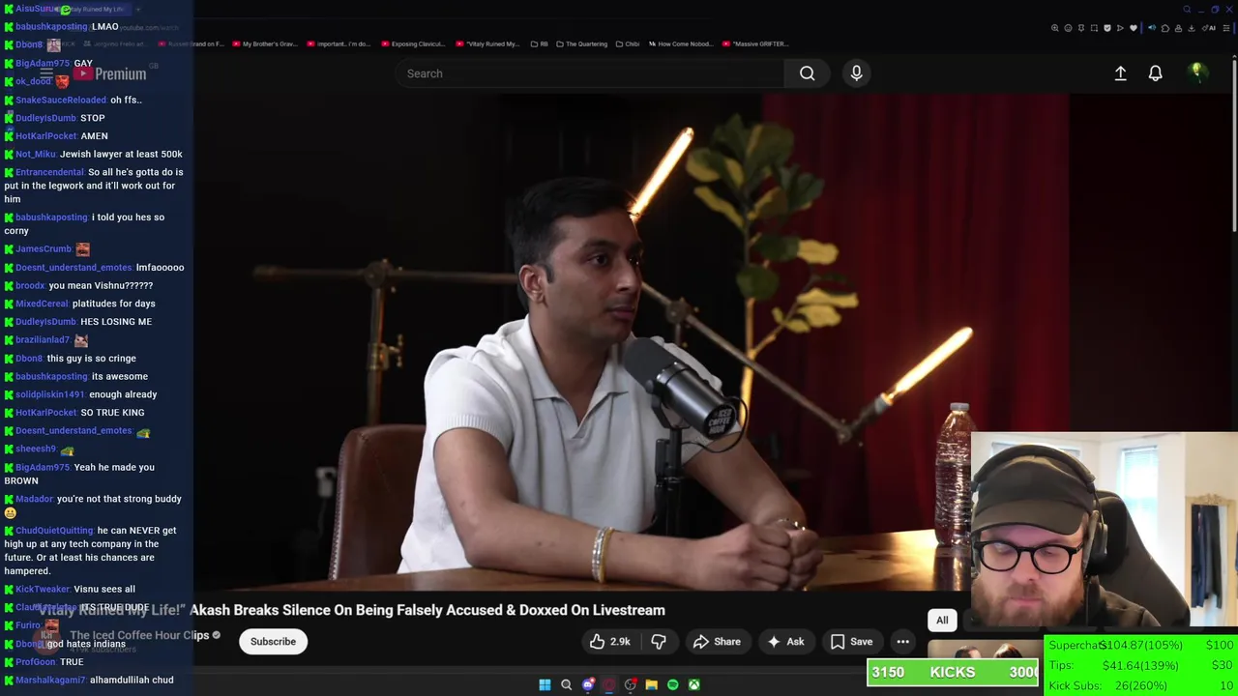Select the All filter chip
This screenshot has height=696, width=1238.
click(942, 621)
